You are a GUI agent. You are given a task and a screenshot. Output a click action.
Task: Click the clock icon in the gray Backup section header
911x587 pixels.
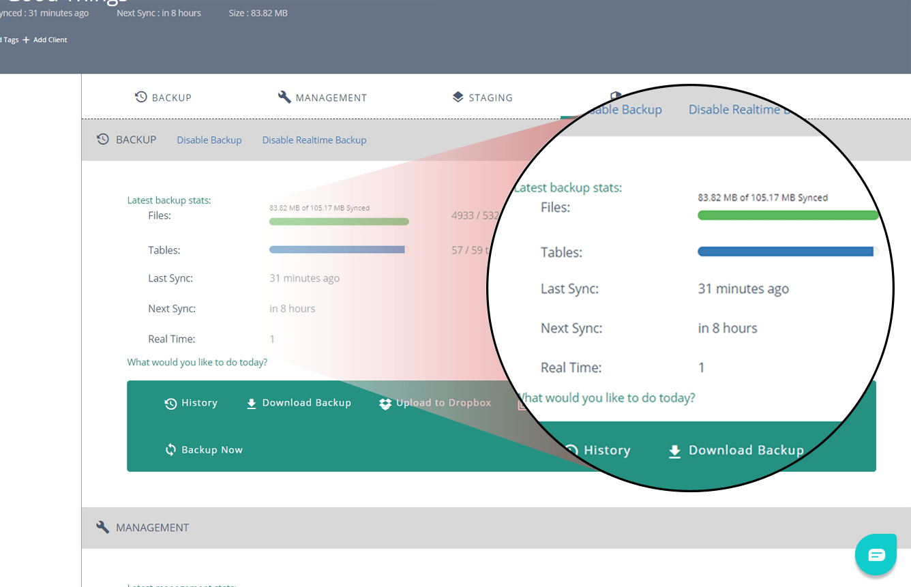103,139
